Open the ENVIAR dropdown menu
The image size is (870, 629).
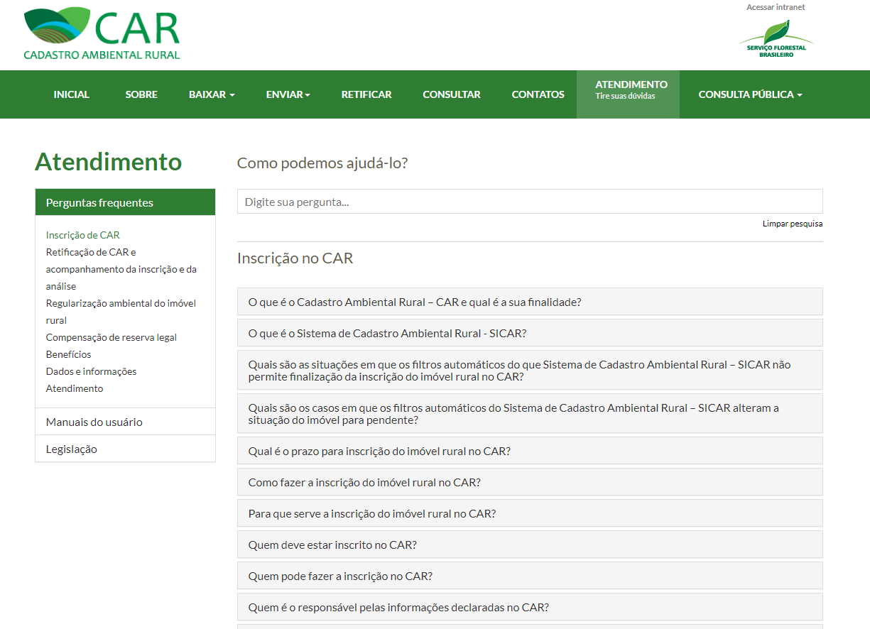pyautogui.click(x=287, y=94)
